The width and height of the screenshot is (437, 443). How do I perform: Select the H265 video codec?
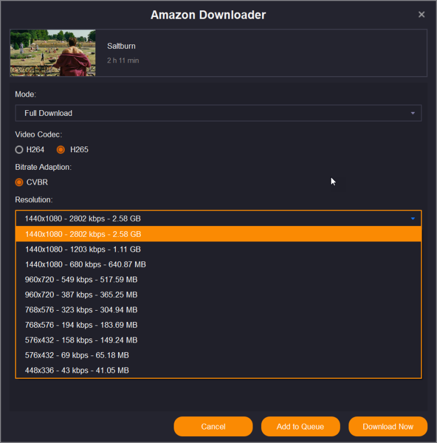[x=61, y=150]
